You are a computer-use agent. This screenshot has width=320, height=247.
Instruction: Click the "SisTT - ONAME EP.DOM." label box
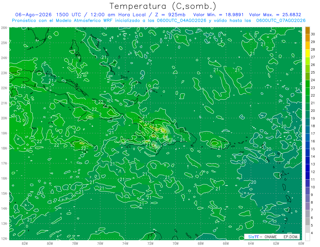(272, 237)
